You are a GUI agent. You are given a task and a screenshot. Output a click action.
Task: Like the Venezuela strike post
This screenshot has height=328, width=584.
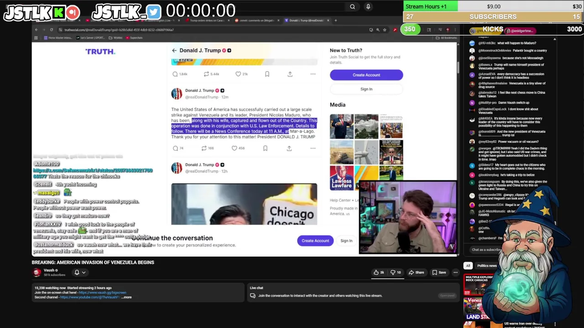tap(235, 148)
